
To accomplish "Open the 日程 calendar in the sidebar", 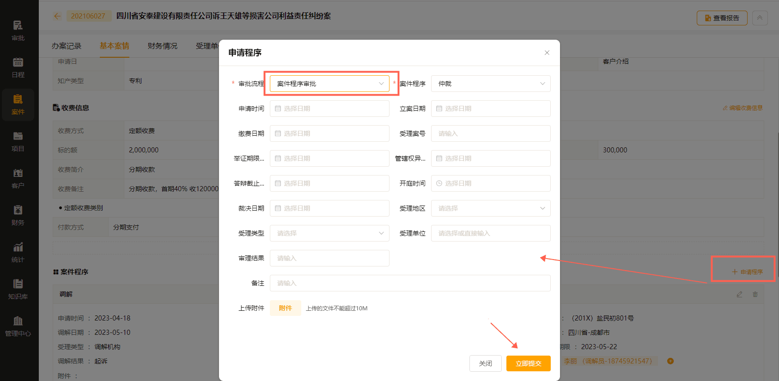I will (x=18, y=67).
